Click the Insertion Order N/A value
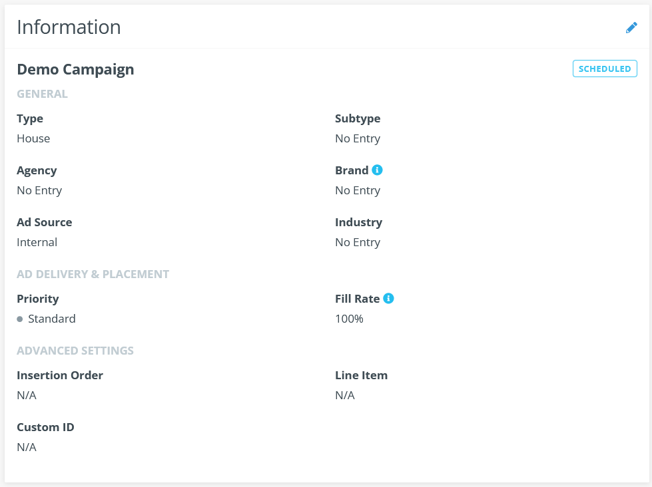 click(x=27, y=395)
